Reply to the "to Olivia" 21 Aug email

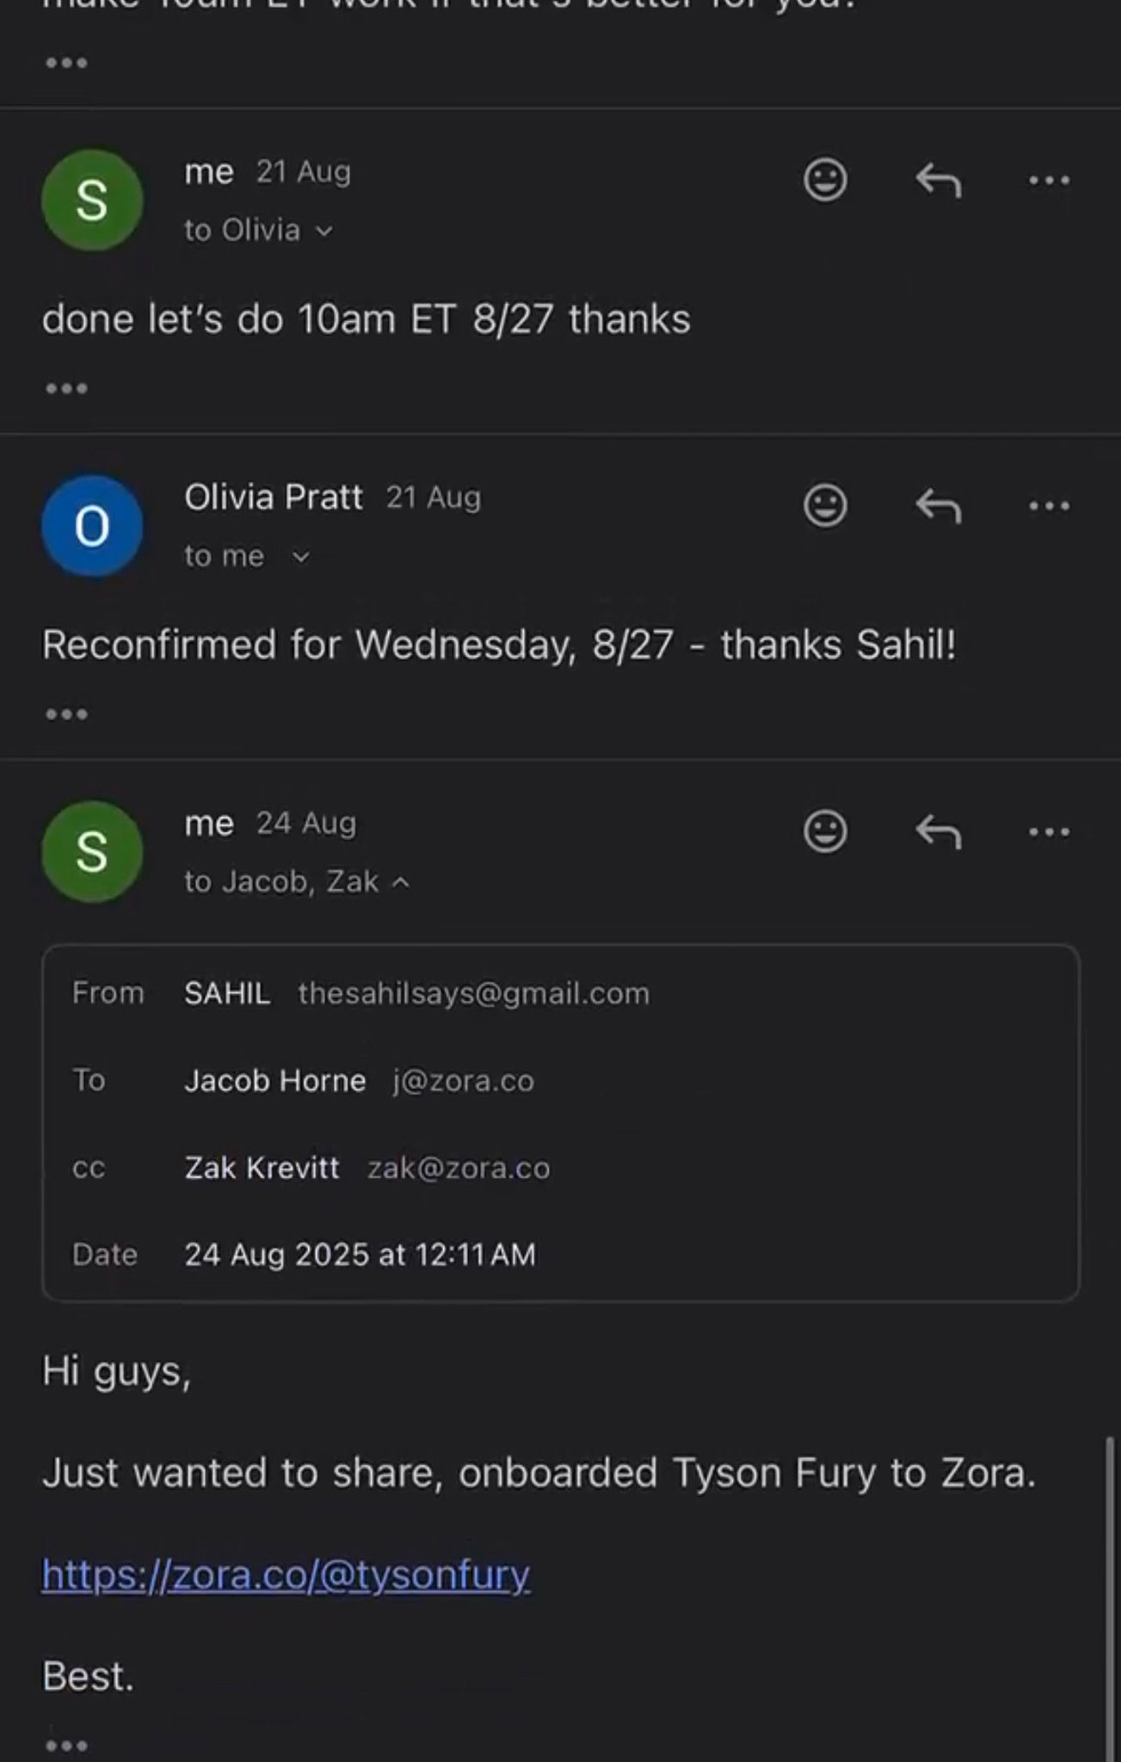938,180
